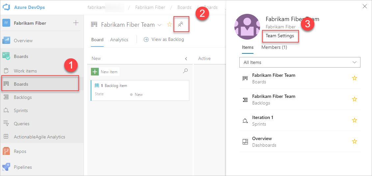Toggle favorite star for Overview Dashboards
This screenshot has width=372, height=176.
(x=355, y=142)
